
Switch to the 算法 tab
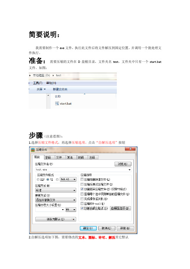coord(70,157)
